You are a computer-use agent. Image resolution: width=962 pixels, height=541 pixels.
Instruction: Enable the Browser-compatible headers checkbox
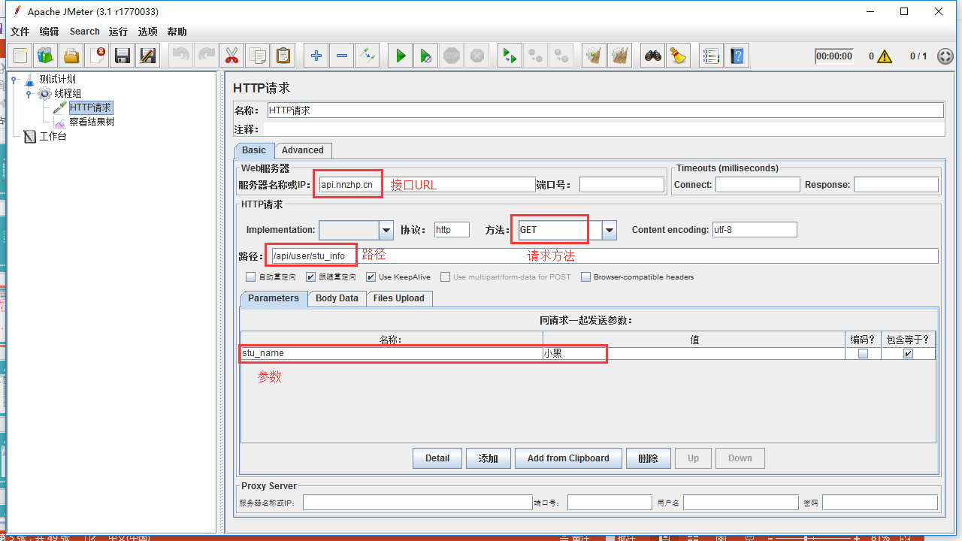(x=586, y=277)
